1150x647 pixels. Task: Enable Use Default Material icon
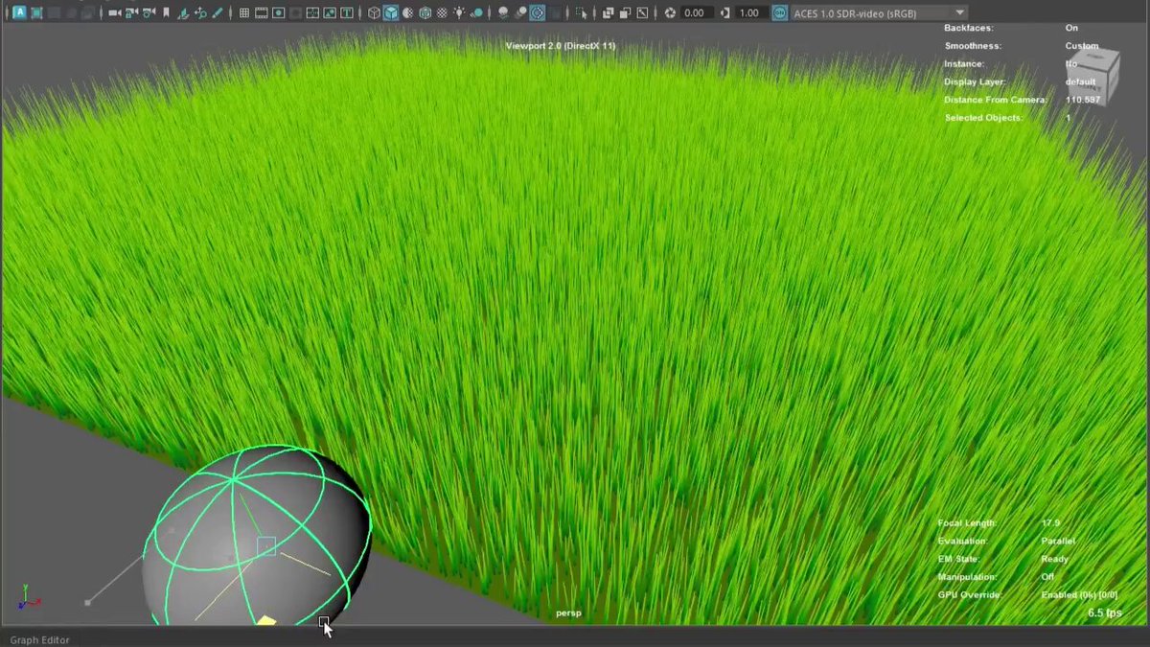point(407,13)
